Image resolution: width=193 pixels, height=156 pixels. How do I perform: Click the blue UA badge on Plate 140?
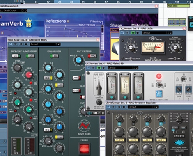(x=159, y=94)
